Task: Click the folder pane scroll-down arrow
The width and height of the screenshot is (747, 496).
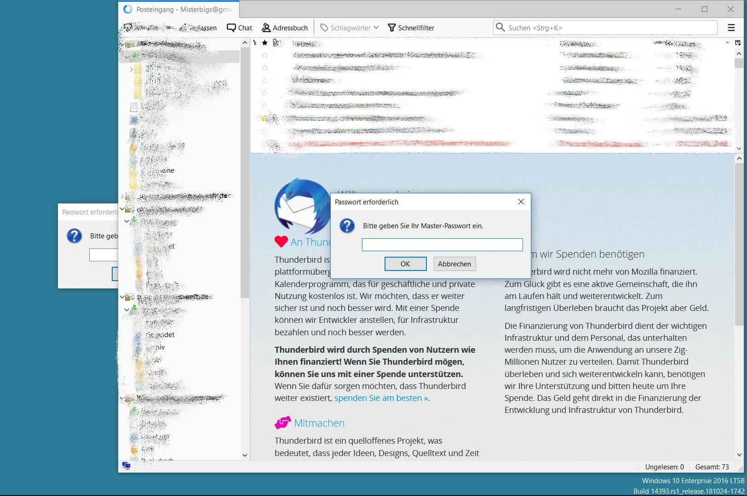Action: pos(245,455)
